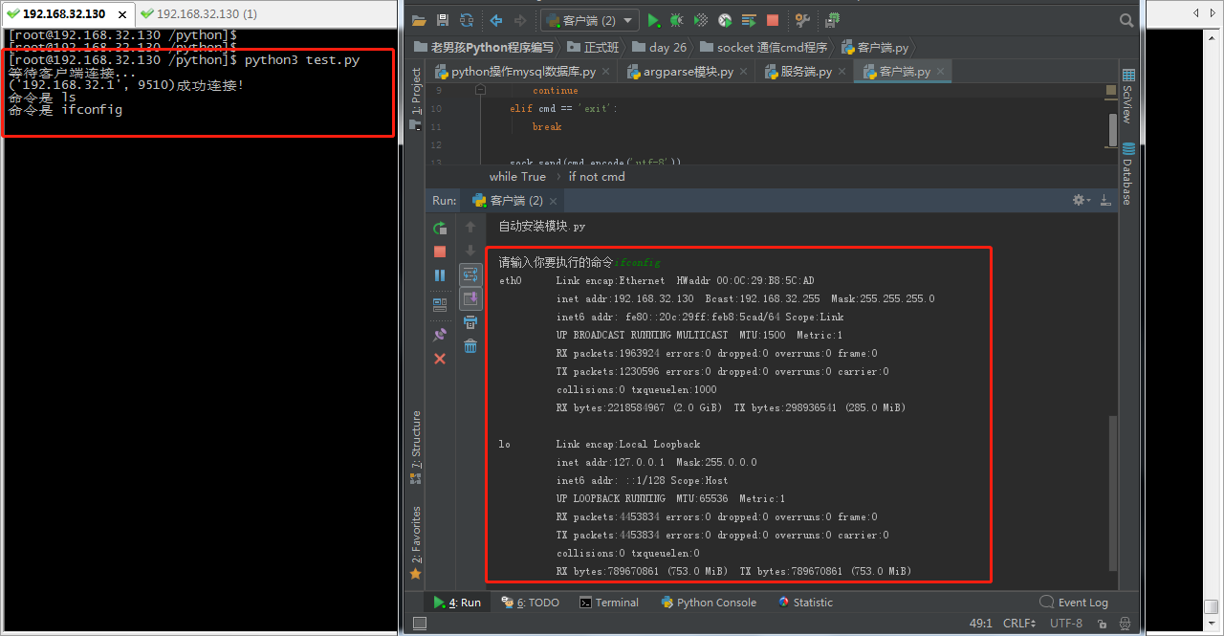Open the Python Console bottom tab
This screenshot has width=1224, height=636.
pyautogui.click(x=709, y=603)
